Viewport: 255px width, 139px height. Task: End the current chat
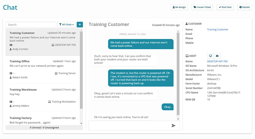coord(225,7)
